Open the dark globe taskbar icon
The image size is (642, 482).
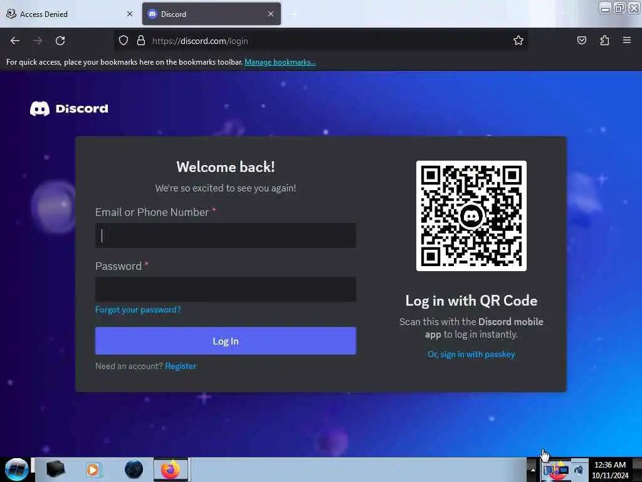point(134,469)
